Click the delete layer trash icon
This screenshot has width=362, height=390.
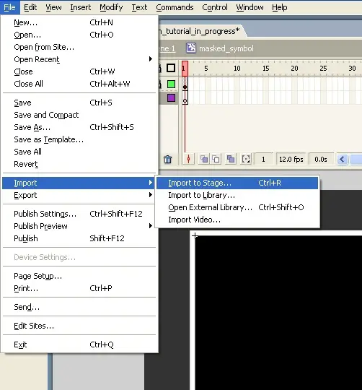(x=167, y=159)
